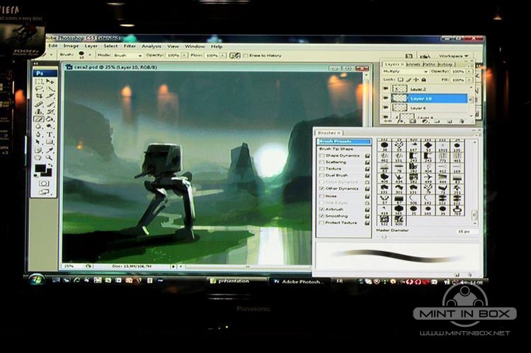Switch to the History tab

coord(445,64)
